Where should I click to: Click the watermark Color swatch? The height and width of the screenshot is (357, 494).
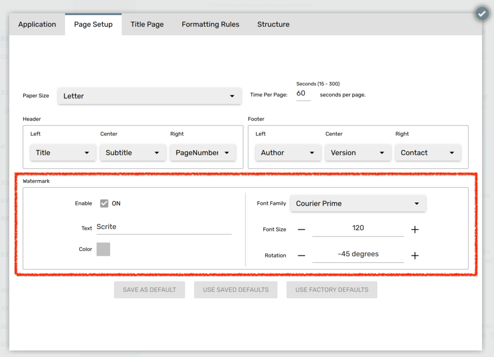pyautogui.click(x=103, y=249)
